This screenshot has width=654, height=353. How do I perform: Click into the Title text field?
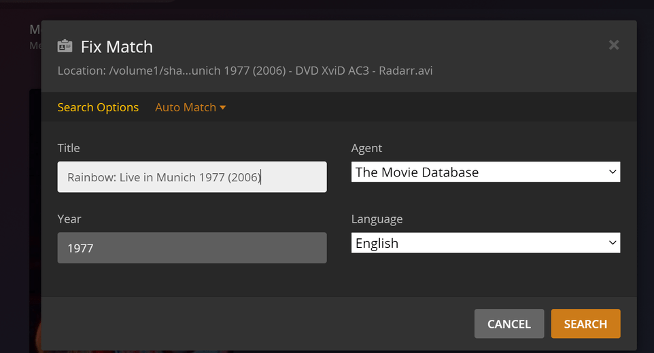[192, 177]
